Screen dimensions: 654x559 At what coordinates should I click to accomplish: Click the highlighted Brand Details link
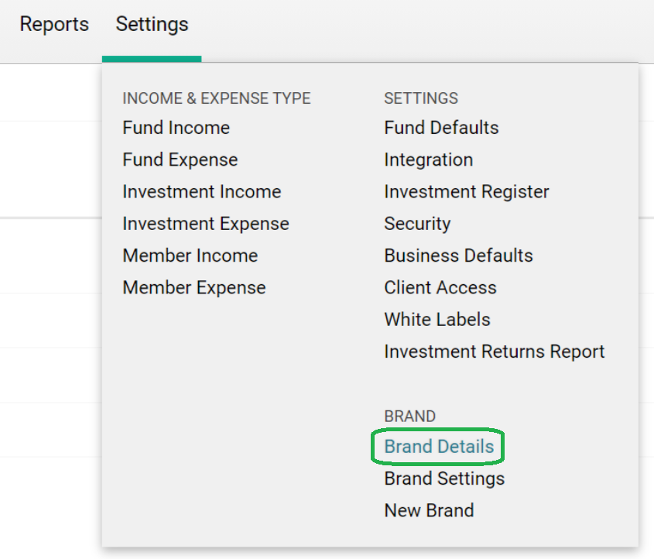tap(439, 447)
